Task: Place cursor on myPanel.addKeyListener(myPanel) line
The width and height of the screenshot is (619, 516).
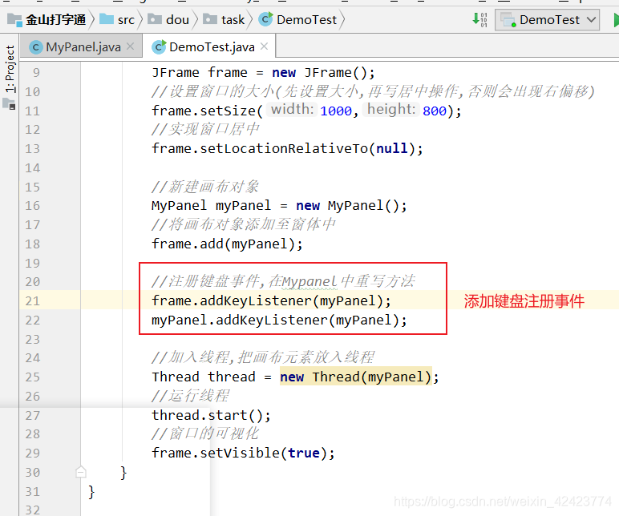Action: (x=280, y=320)
